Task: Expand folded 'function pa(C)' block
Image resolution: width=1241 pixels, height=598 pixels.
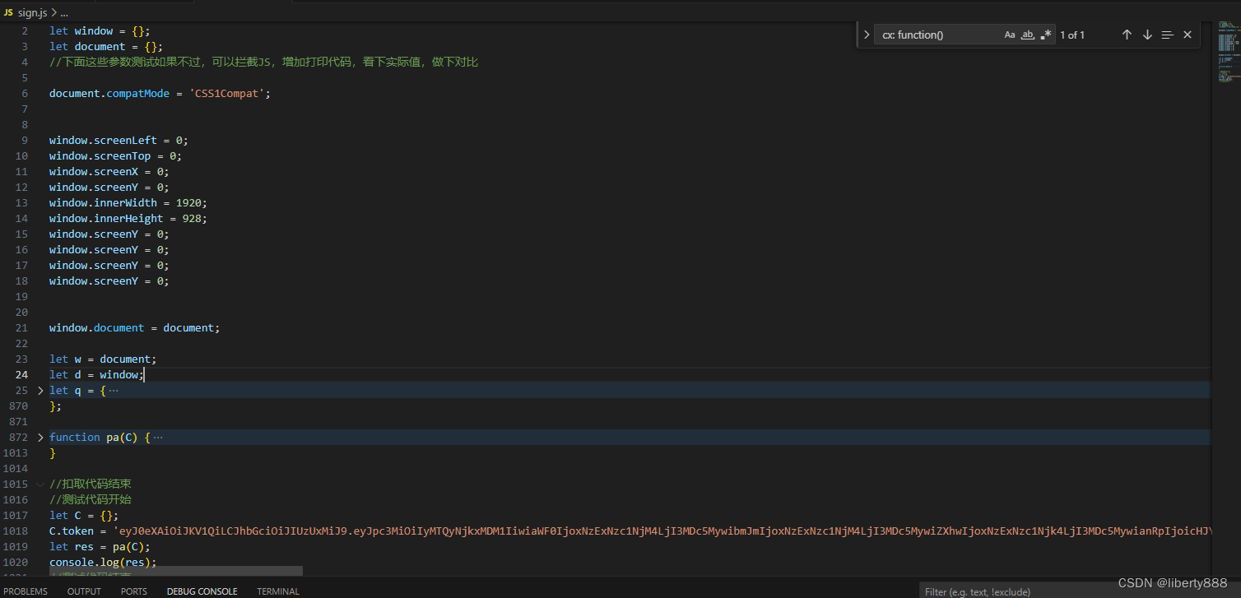Action: click(40, 438)
